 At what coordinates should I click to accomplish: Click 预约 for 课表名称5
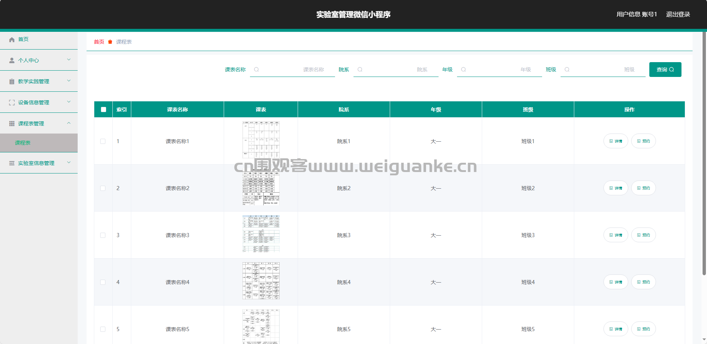pos(643,329)
